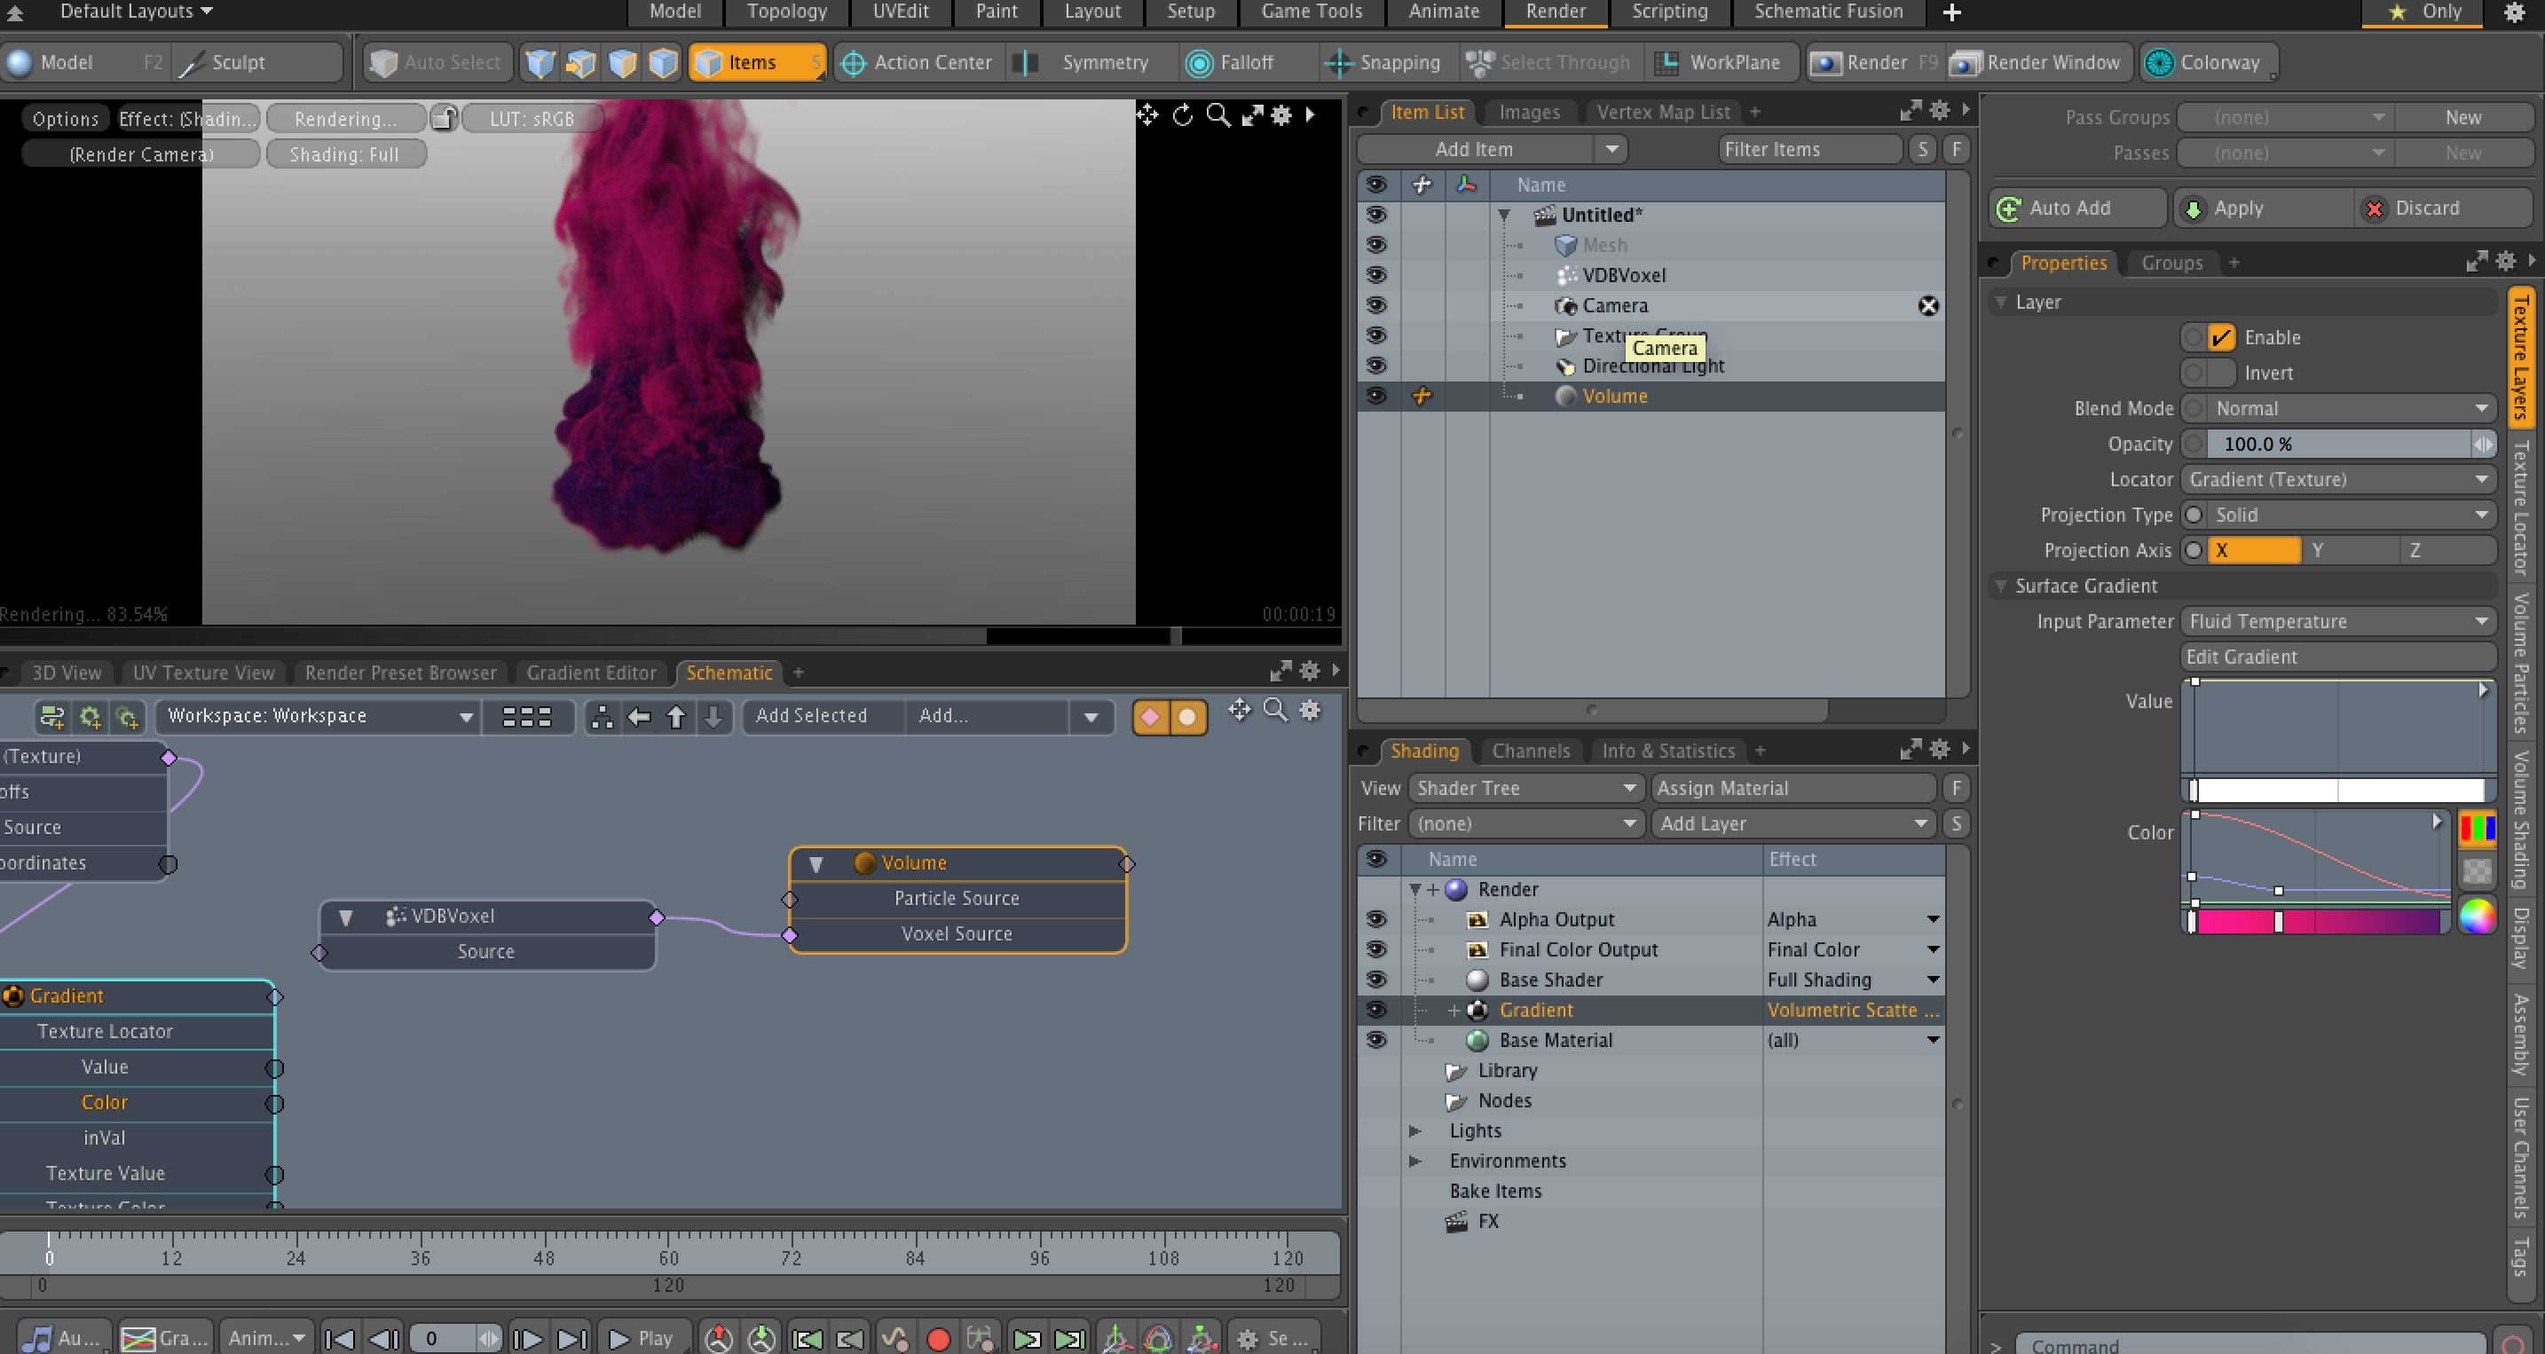2545x1354 pixels.
Task: Uncheck the Enable layer checkbox
Action: tap(2220, 338)
